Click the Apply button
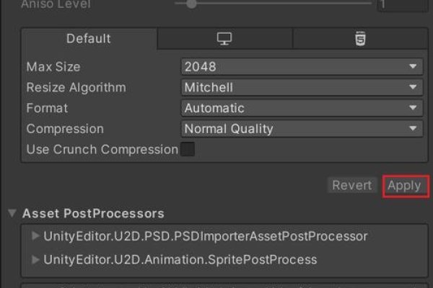This screenshot has height=288, width=433. coord(403,186)
